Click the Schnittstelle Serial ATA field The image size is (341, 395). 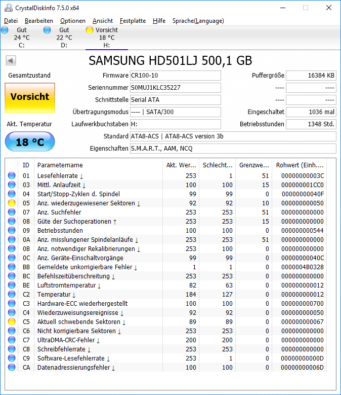[x=176, y=100]
